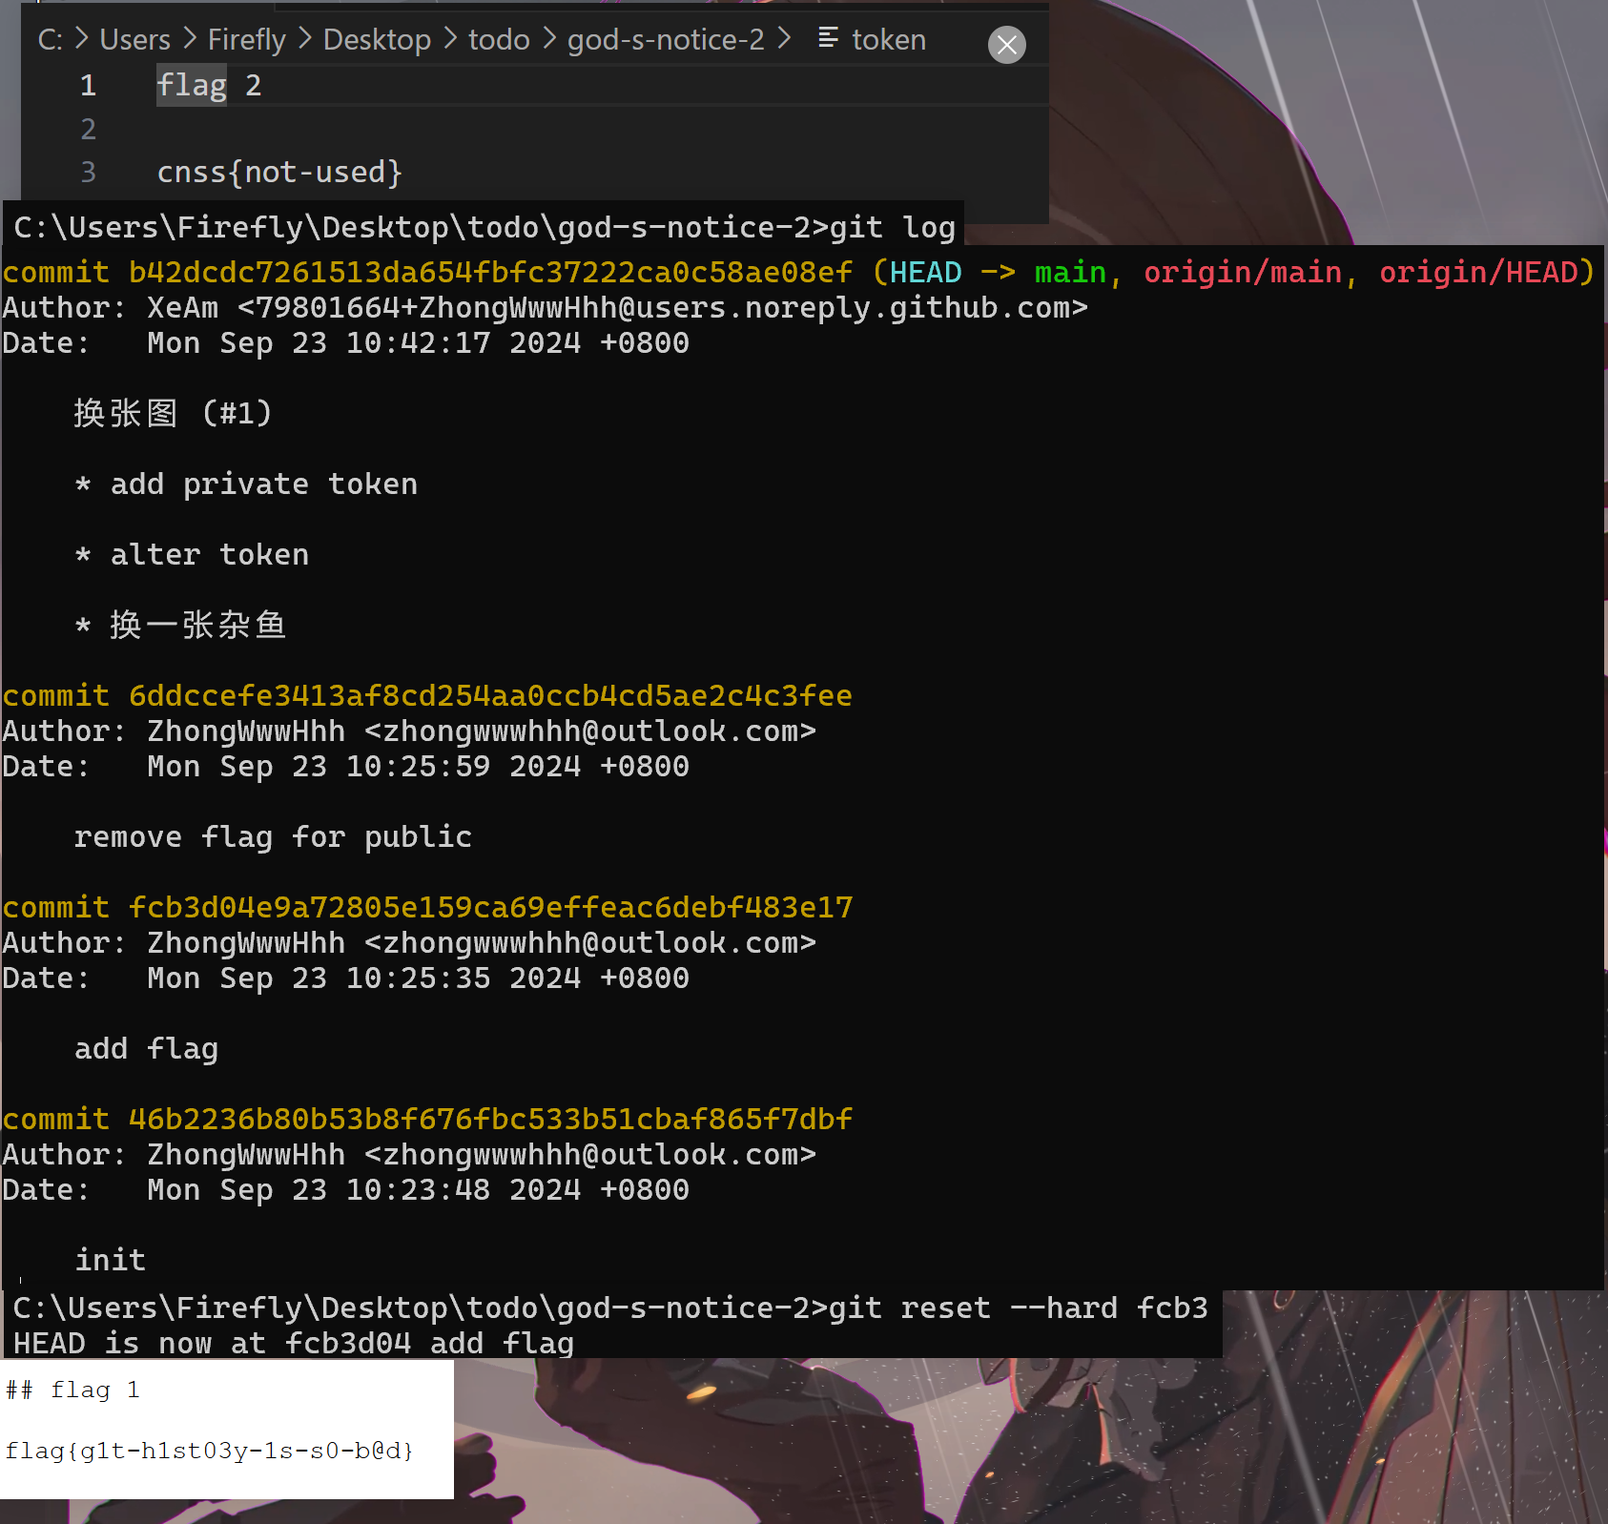
Task: Click the file icon beside token breadcrumb
Action: point(828,38)
